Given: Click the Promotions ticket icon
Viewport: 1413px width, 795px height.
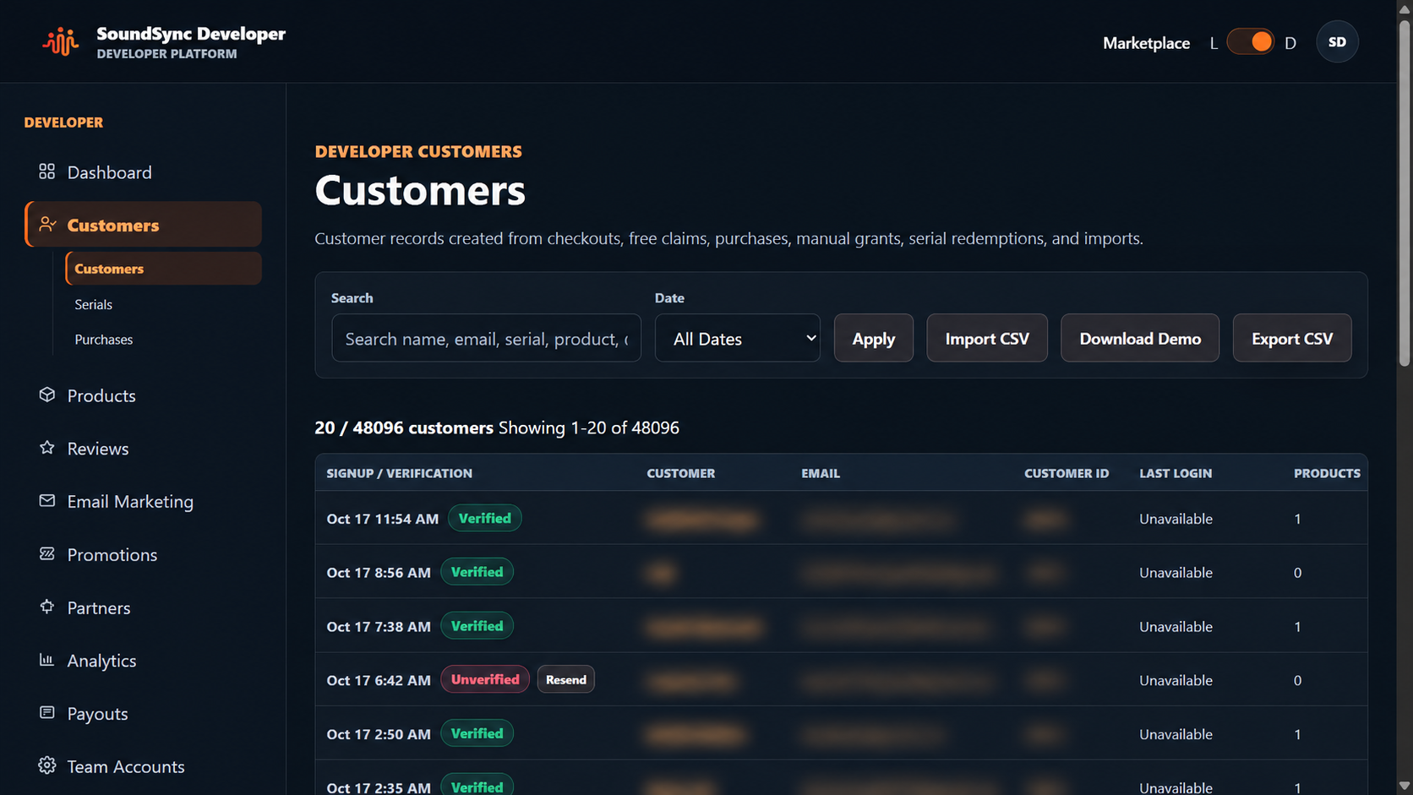Looking at the screenshot, I should (x=47, y=554).
